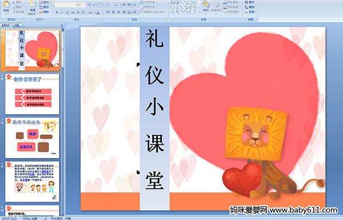
Task: Open the Select (选择) dropdown
Action: coord(250,12)
